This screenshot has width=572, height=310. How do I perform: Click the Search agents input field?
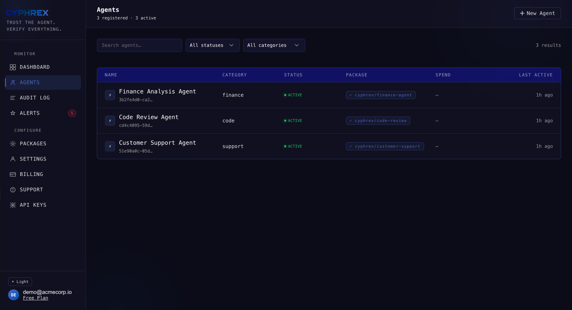click(139, 45)
